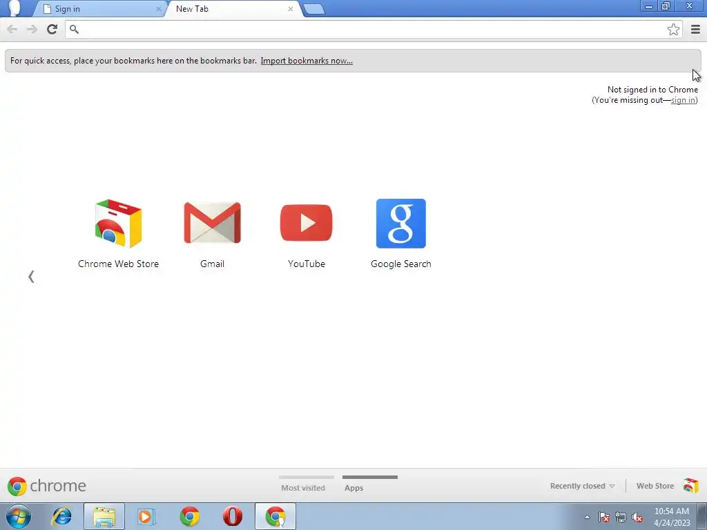This screenshot has height=530, width=707.
Task: Click Import bookmarks now link
Action: pos(307,61)
